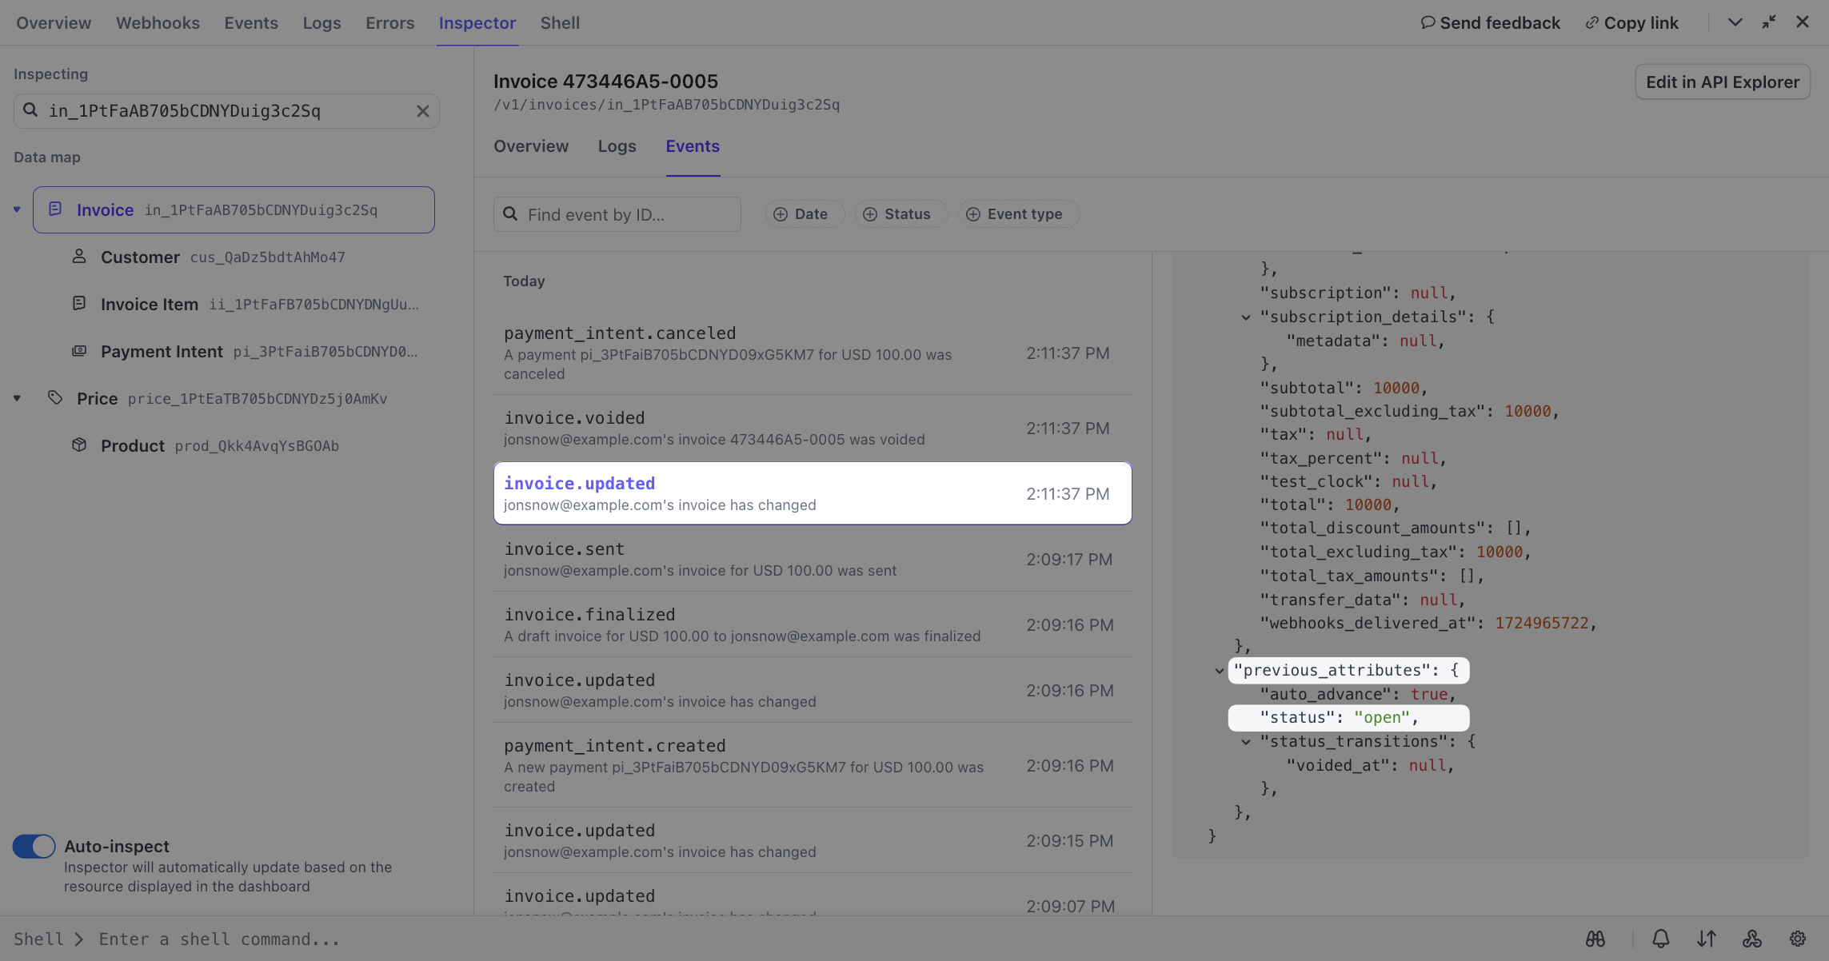Click the webhooks icon in bottom bar

[x=1752, y=939]
